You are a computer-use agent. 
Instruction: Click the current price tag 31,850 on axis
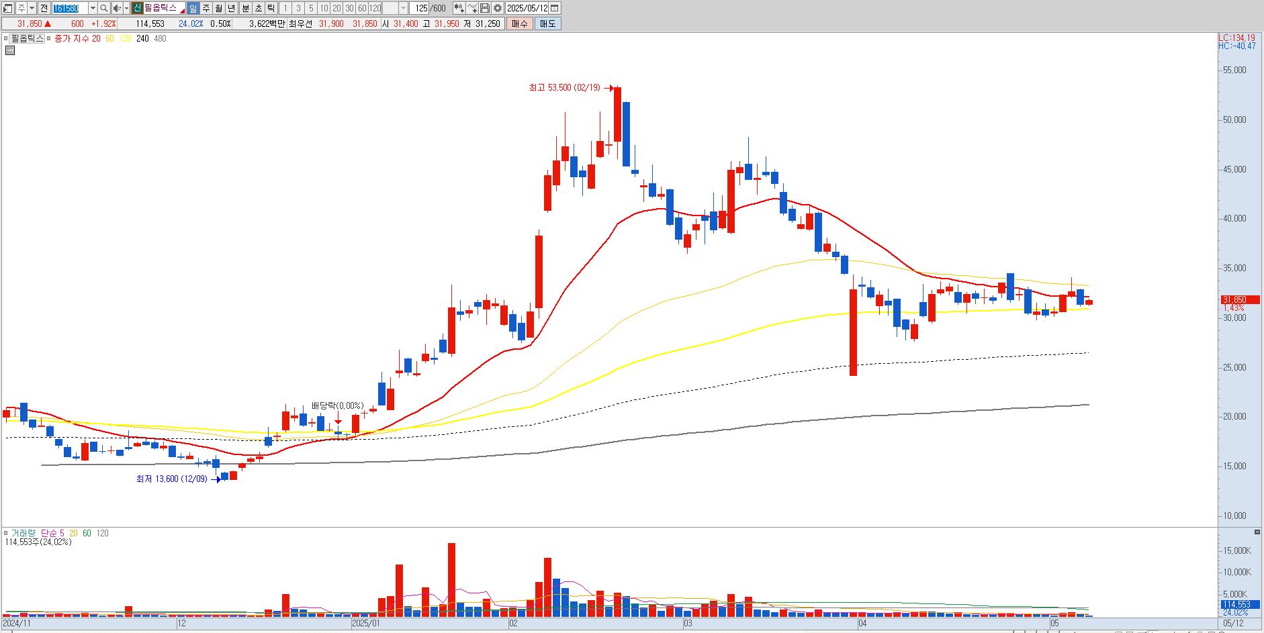1240,300
